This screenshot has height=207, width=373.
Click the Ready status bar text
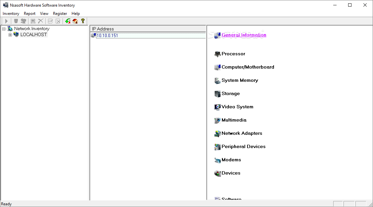[x=6, y=204]
